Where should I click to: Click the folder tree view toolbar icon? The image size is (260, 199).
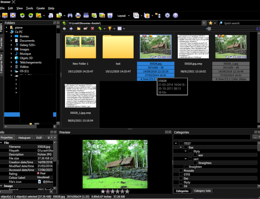158,15
